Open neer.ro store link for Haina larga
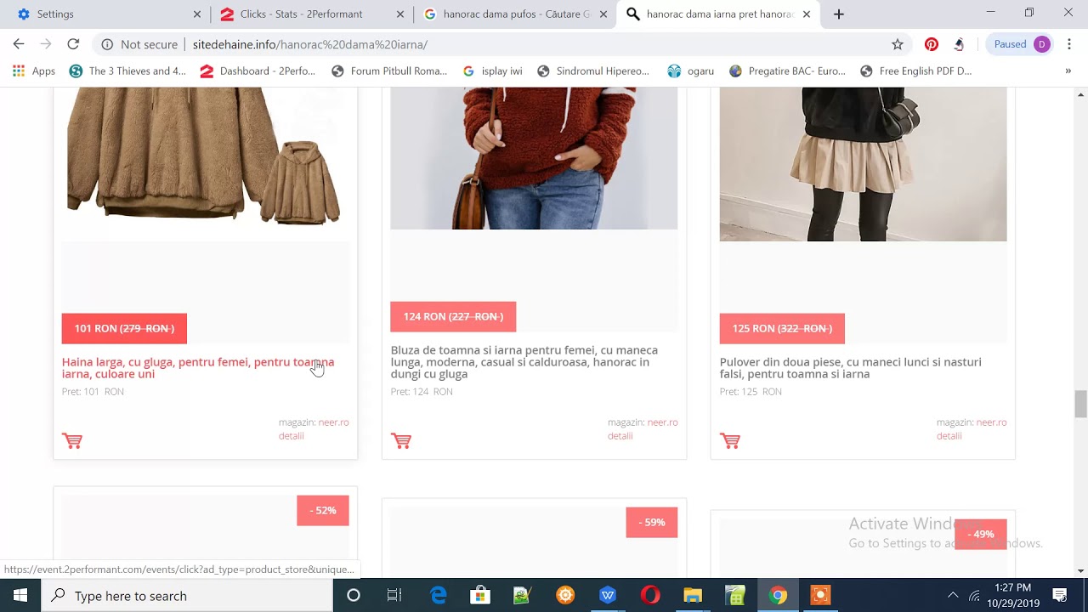 [333, 422]
